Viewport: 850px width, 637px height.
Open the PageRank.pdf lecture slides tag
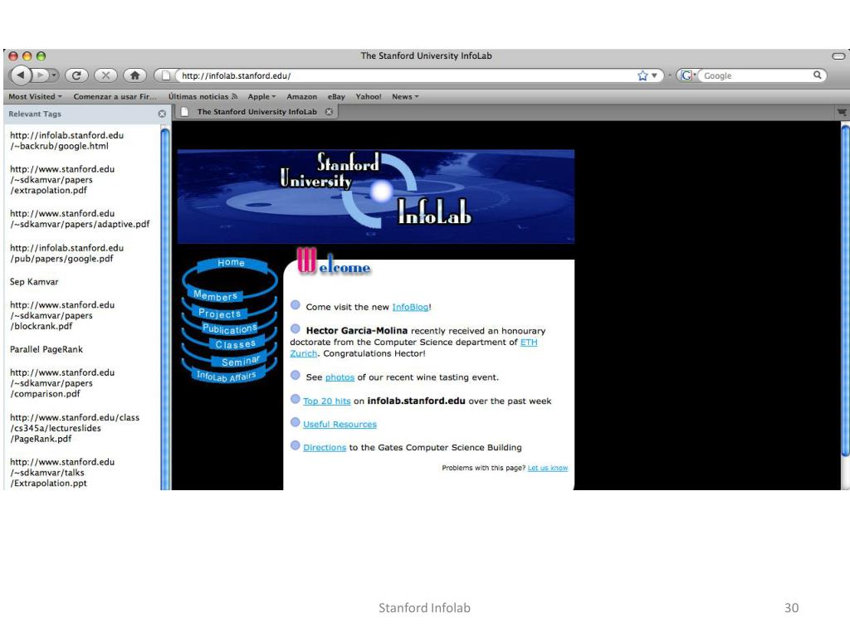point(75,428)
